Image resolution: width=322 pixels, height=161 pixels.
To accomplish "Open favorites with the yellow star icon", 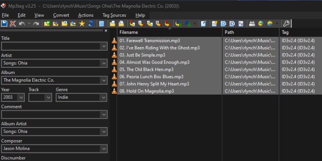I will [82, 24].
